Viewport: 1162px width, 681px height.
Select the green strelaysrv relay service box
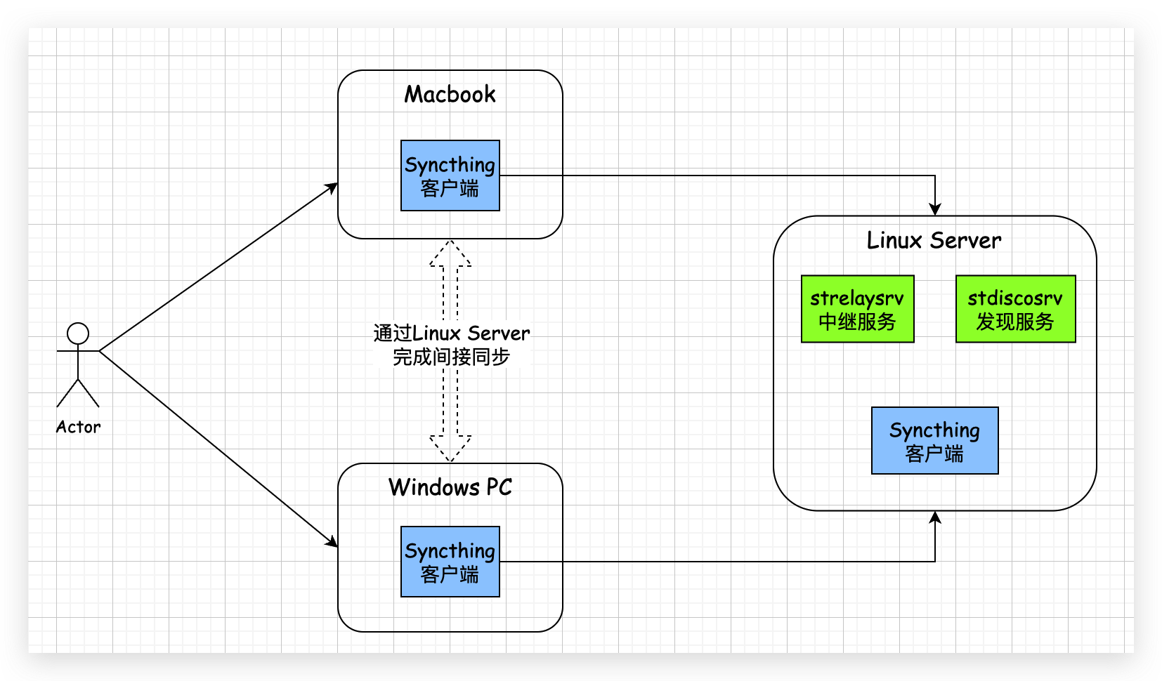coord(858,309)
